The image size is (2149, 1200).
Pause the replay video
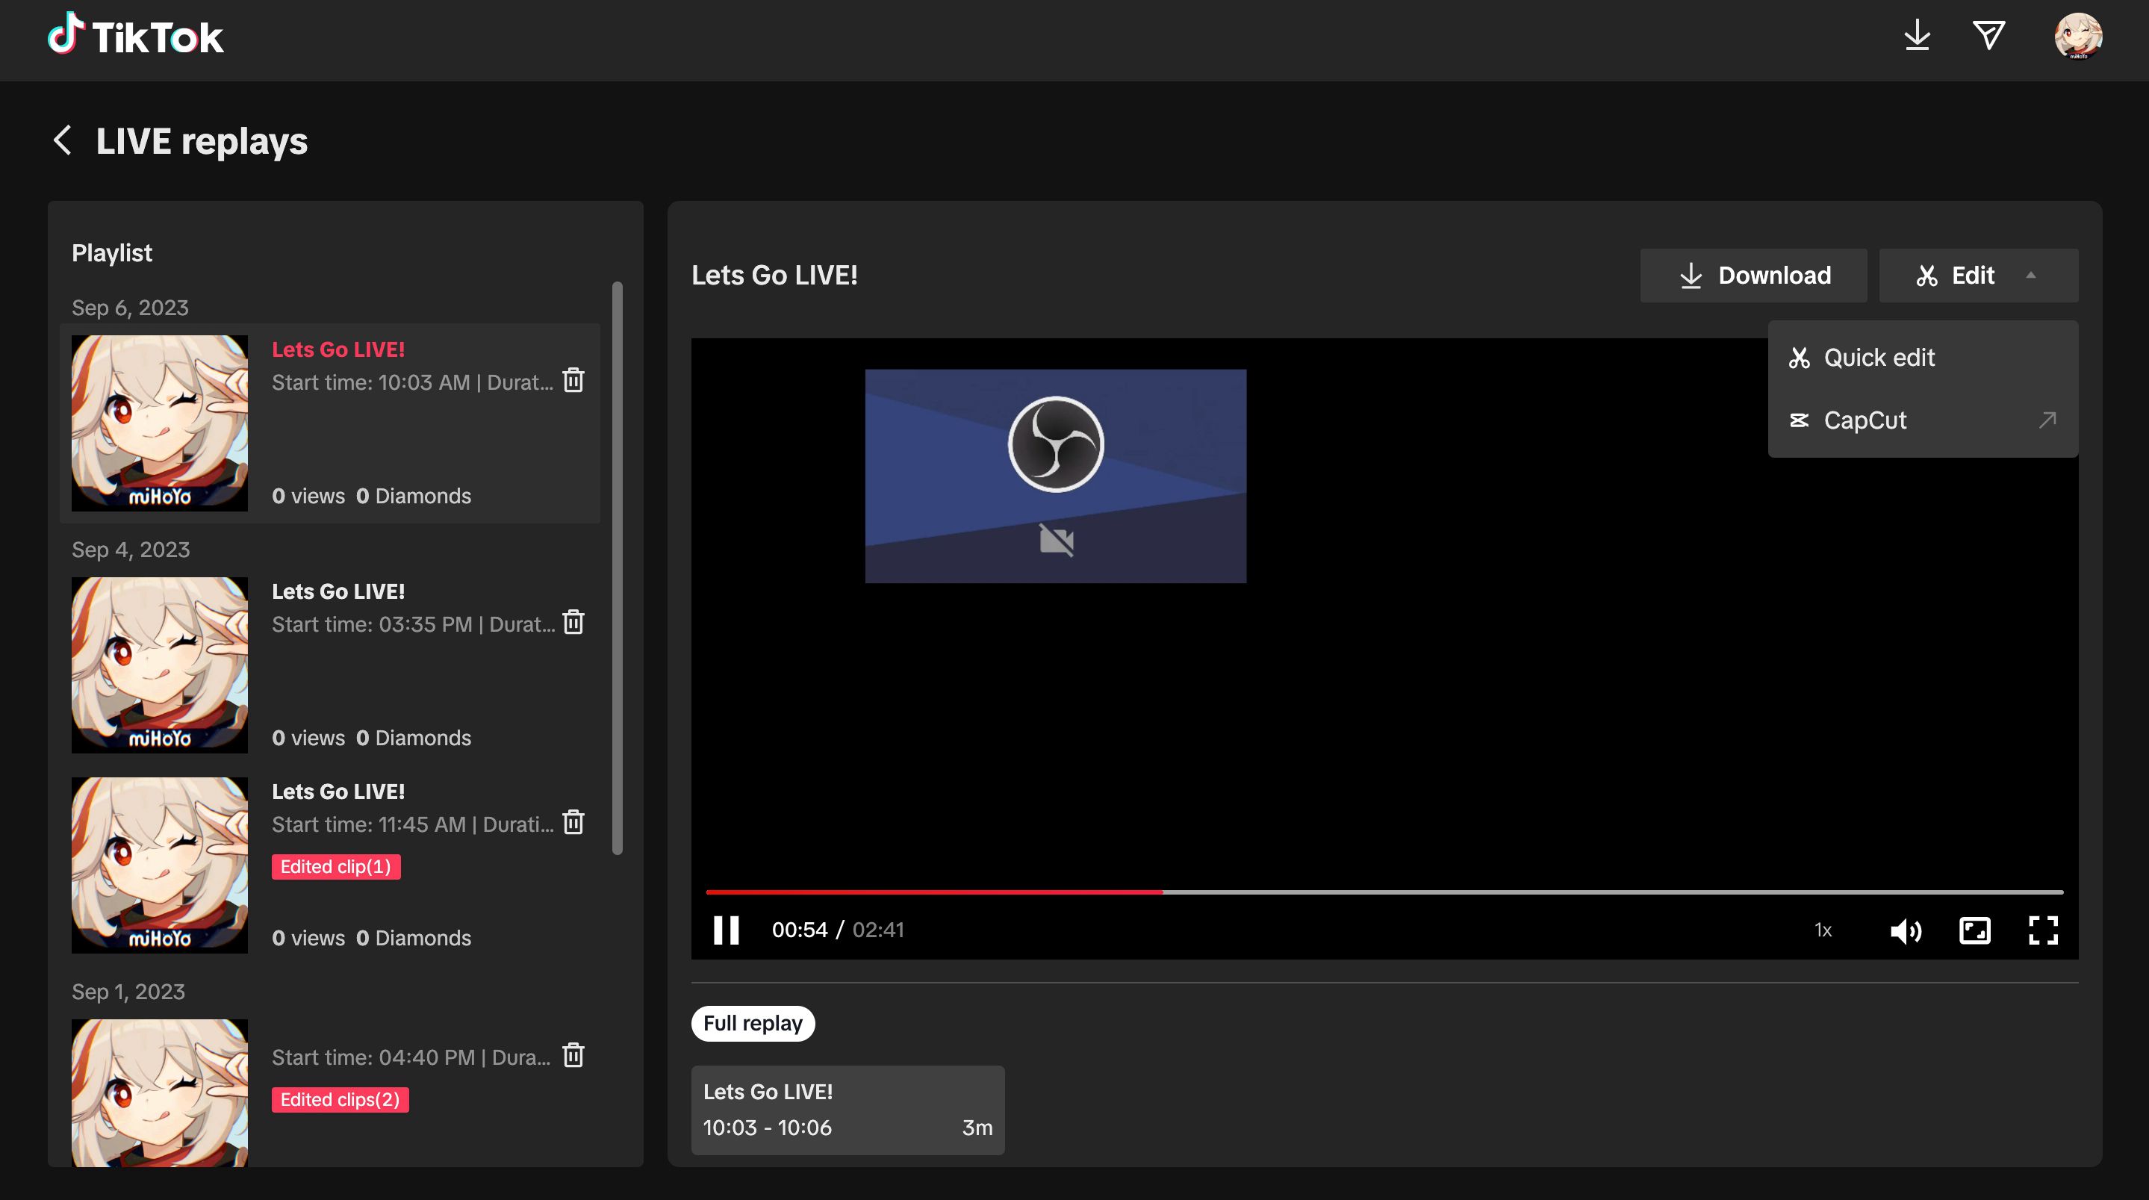tap(726, 930)
